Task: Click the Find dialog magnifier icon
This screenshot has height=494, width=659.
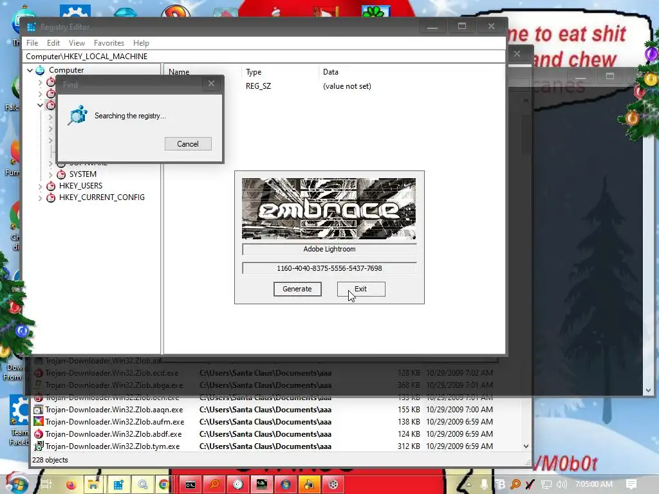Action: [x=77, y=115]
